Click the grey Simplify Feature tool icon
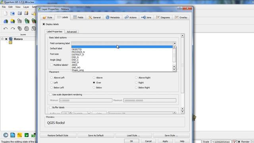The height and width of the screenshot is (143, 254). tap(19, 29)
